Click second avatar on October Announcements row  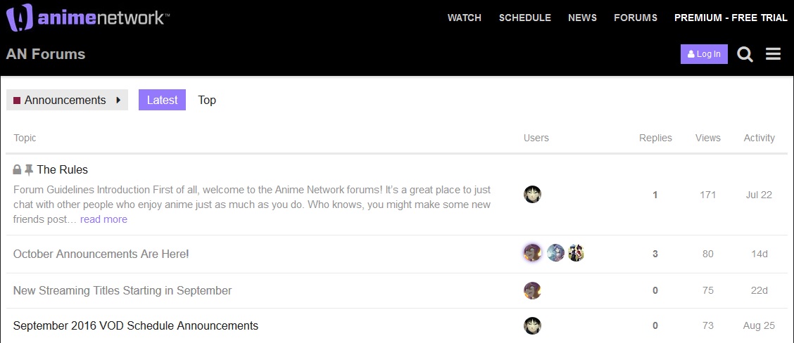point(555,252)
